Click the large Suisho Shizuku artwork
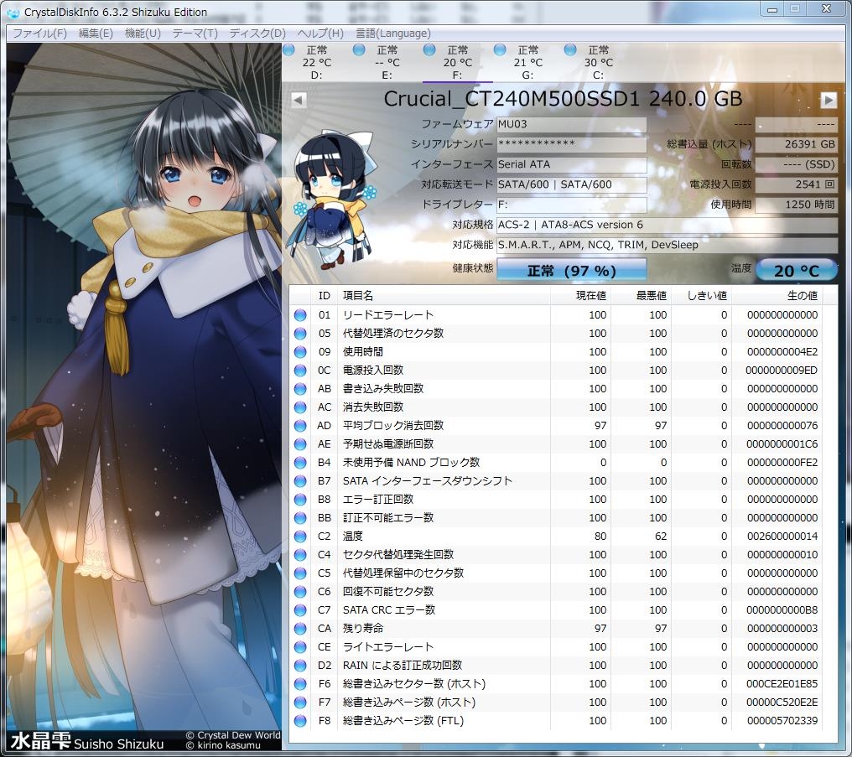852x757 pixels. coord(144,397)
